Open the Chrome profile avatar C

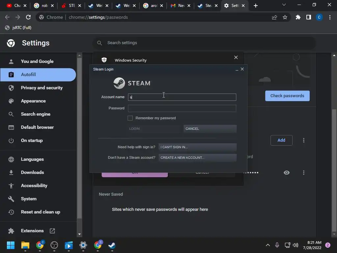click(319, 17)
